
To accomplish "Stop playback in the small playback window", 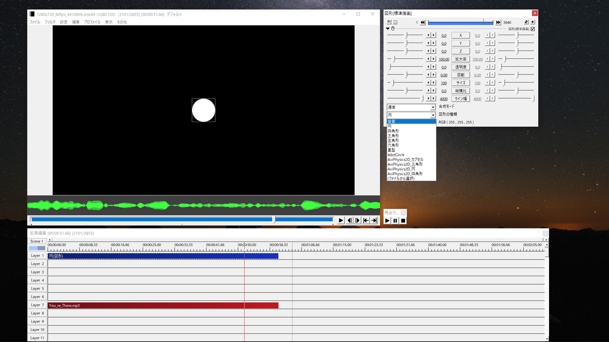I will 403,220.
